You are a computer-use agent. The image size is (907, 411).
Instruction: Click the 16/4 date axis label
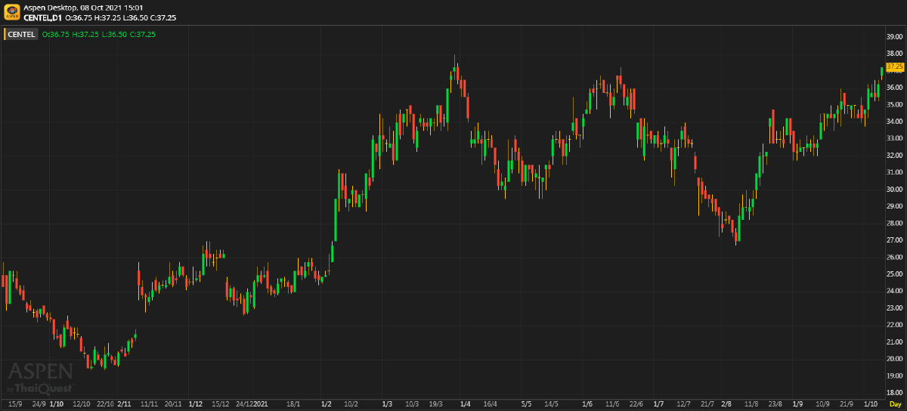(491, 404)
